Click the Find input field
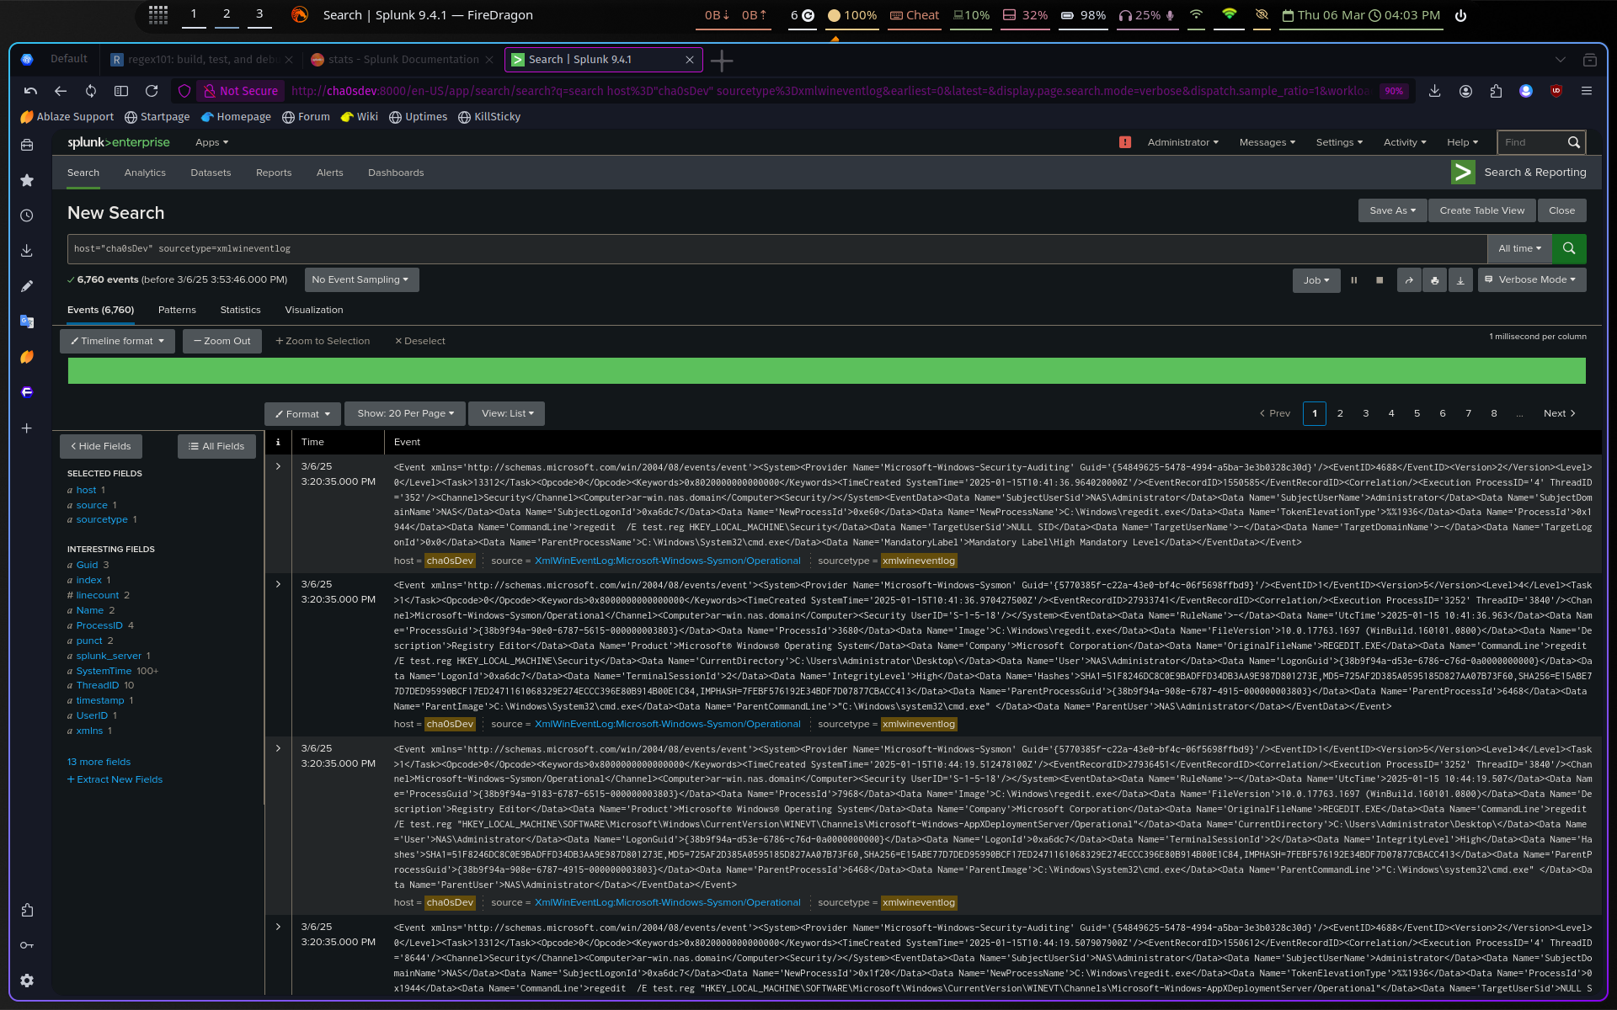Image resolution: width=1617 pixels, height=1010 pixels. coord(1533,142)
